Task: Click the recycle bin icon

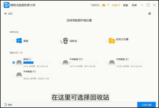Action: point(65,41)
